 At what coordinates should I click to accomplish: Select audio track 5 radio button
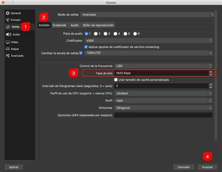pos(125,34)
